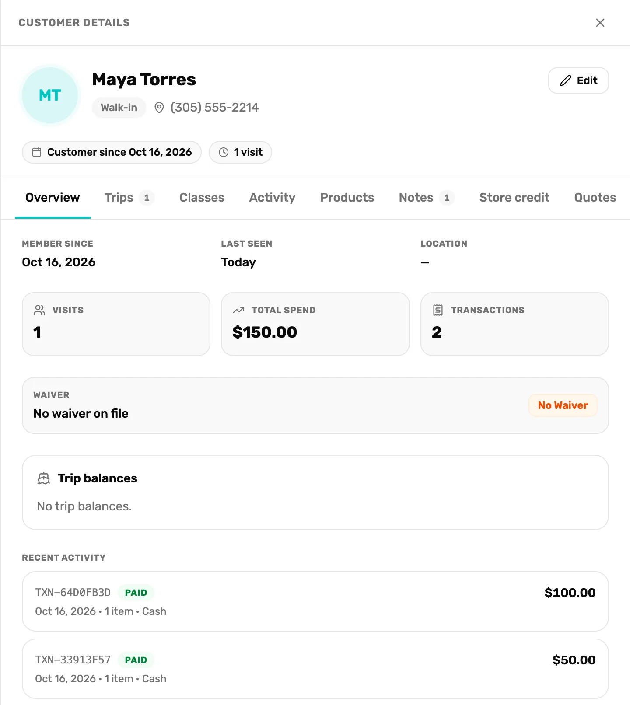Click the trending arrow icon on Total Spend

click(x=238, y=310)
